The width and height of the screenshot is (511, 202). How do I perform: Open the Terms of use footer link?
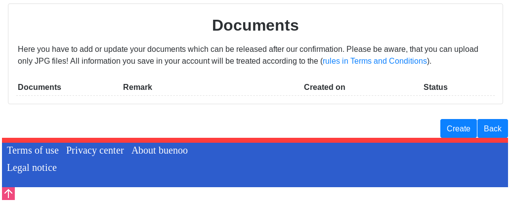pyautogui.click(x=33, y=150)
